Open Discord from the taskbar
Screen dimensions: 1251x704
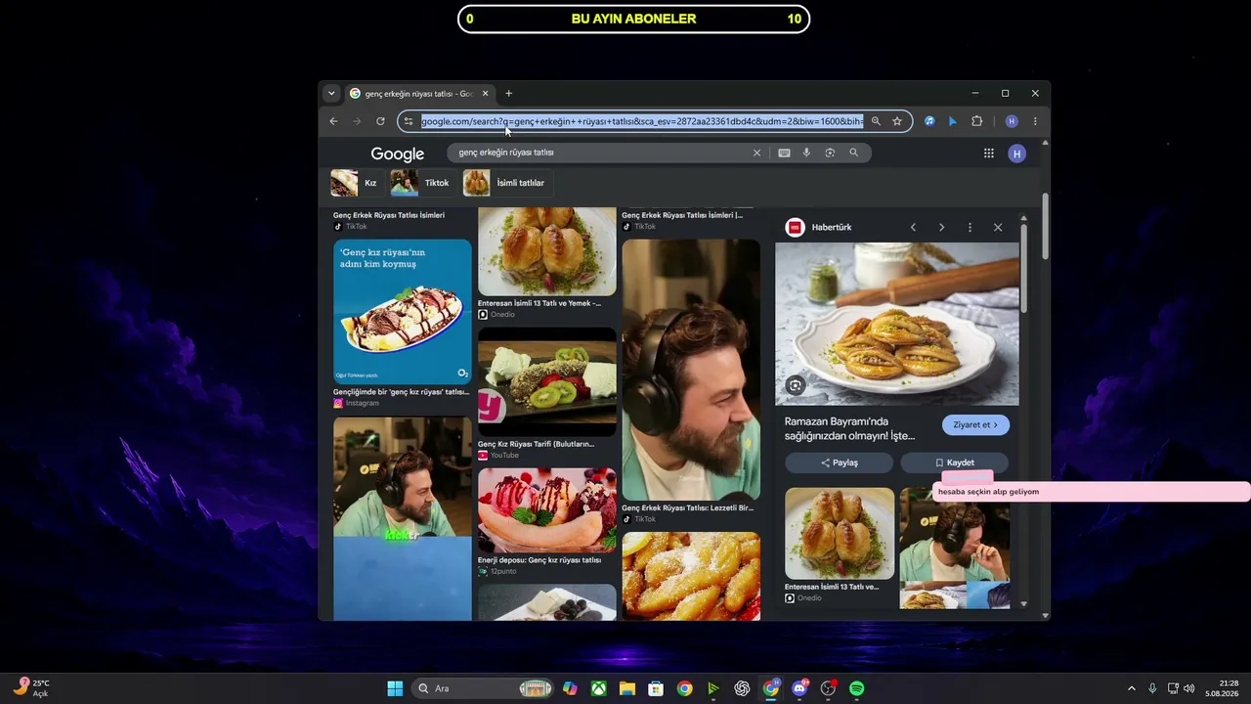(799, 688)
